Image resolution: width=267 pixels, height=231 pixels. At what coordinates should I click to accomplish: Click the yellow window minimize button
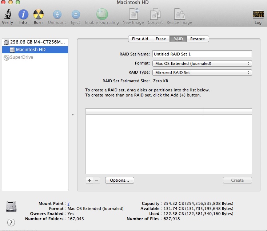(11, 2)
